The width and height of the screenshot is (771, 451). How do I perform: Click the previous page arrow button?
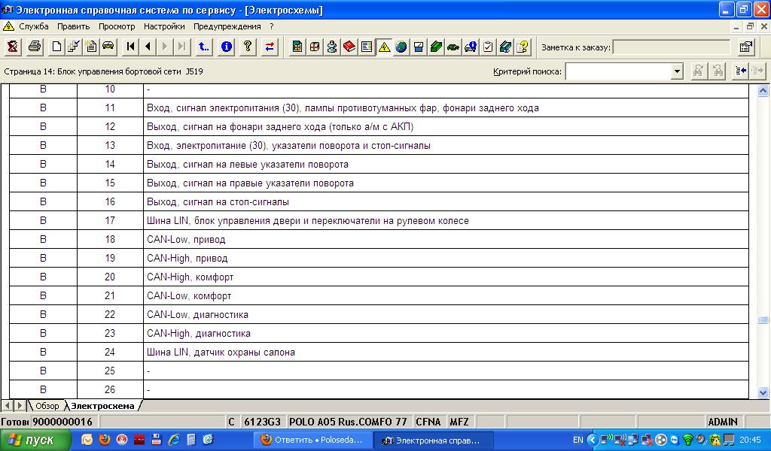pos(148,47)
